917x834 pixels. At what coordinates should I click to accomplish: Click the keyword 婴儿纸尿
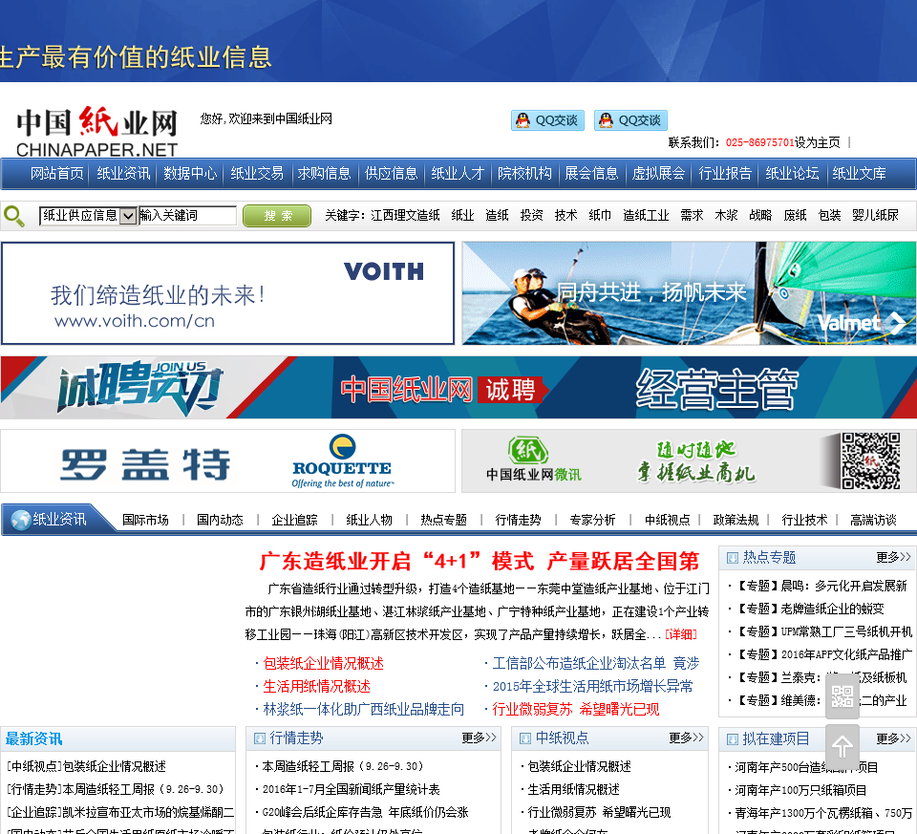(875, 216)
